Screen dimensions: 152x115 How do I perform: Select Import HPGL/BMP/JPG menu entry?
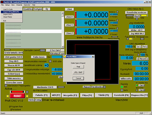point(12,12)
